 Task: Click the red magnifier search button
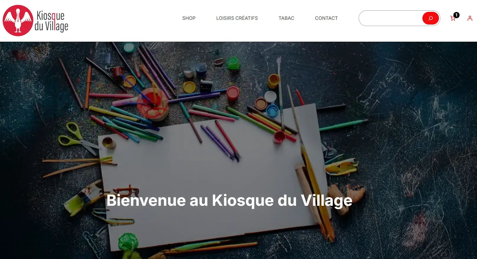coord(430,18)
